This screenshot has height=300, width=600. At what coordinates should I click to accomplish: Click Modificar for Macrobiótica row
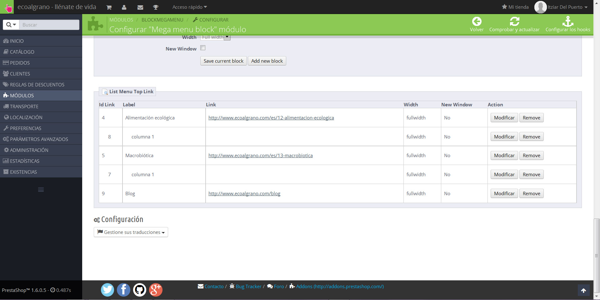click(x=504, y=155)
